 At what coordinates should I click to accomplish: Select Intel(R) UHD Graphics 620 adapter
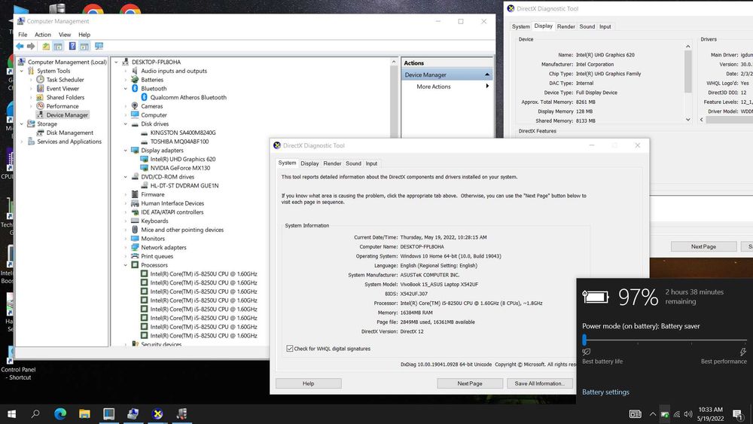[182, 160]
